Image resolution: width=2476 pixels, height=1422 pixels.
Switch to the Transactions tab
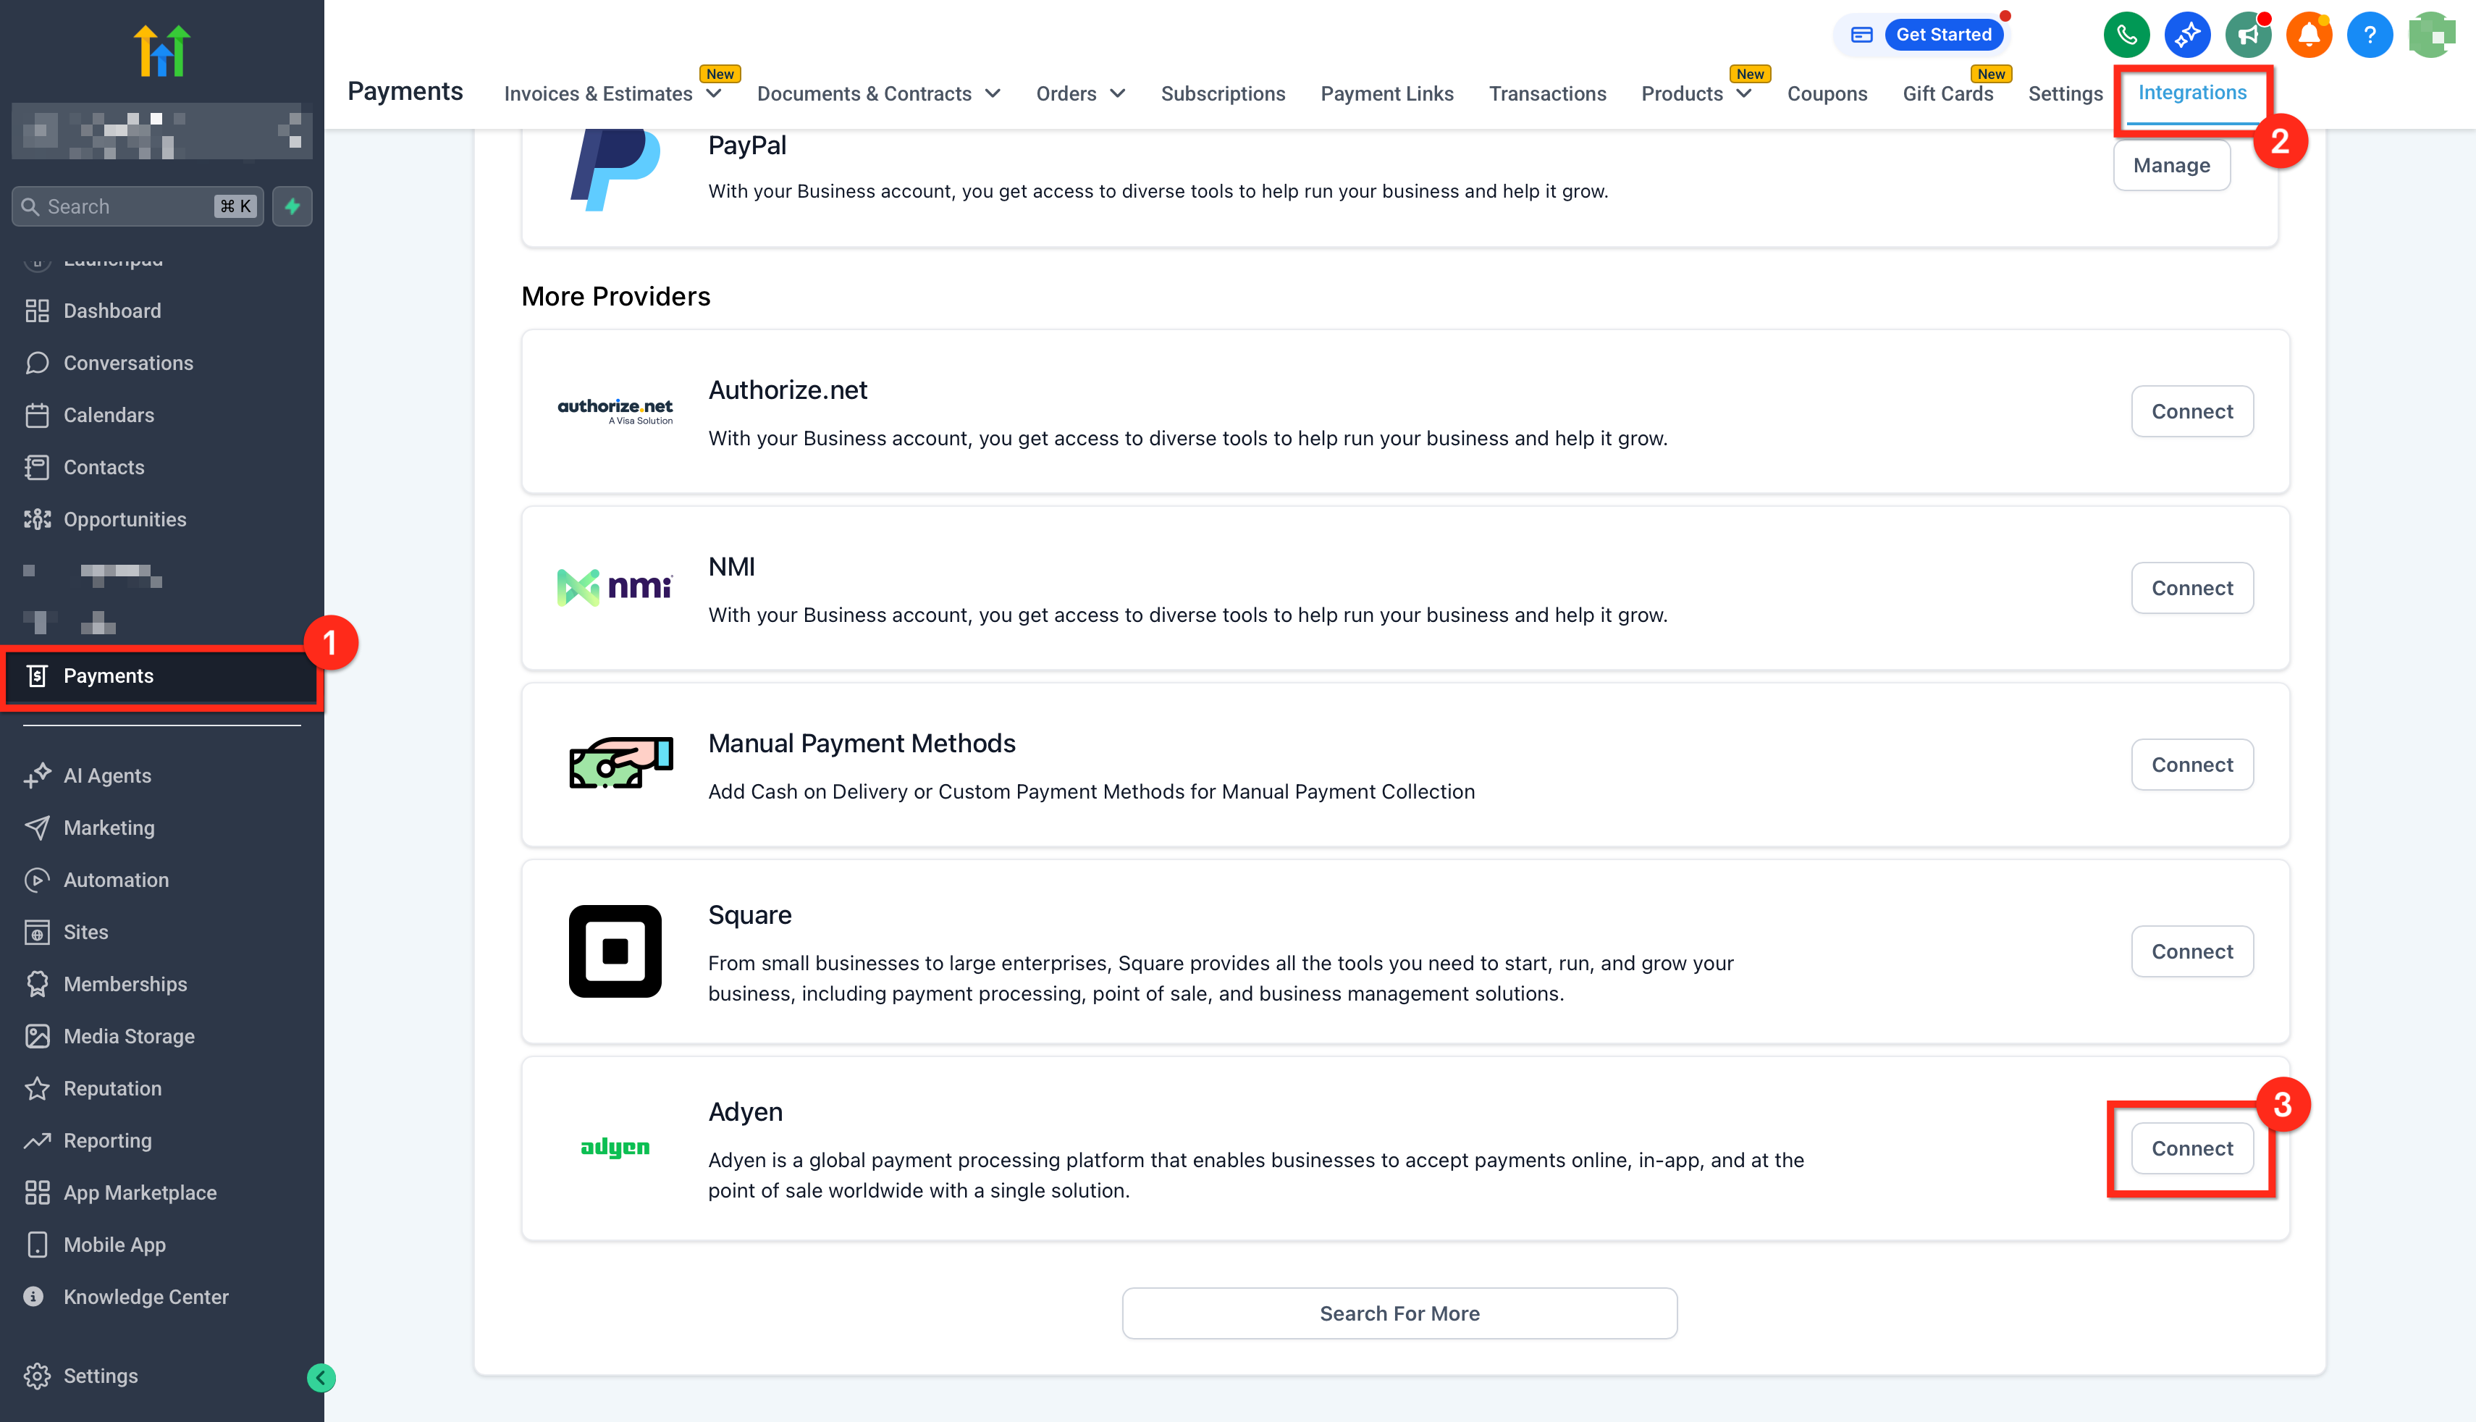[x=1546, y=93]
